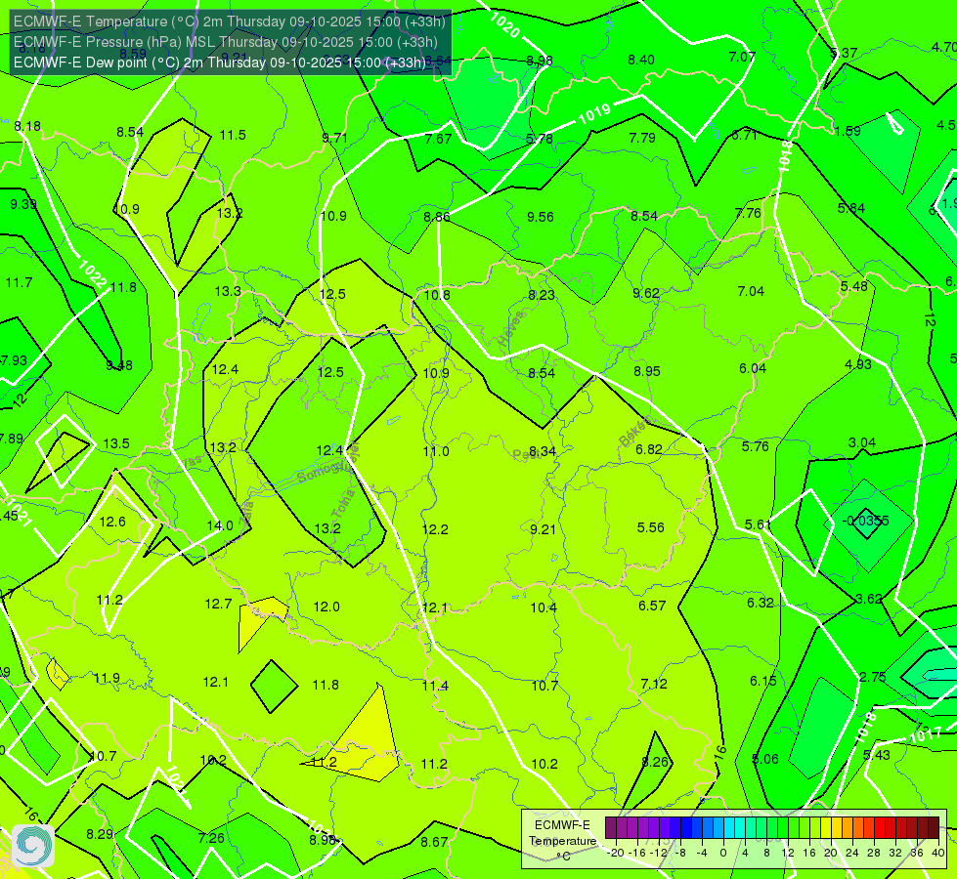Image resolution: width=957 pixels, height=879 pixels.
Task: Click the 1019 isobar label
Action: (594, 114)
